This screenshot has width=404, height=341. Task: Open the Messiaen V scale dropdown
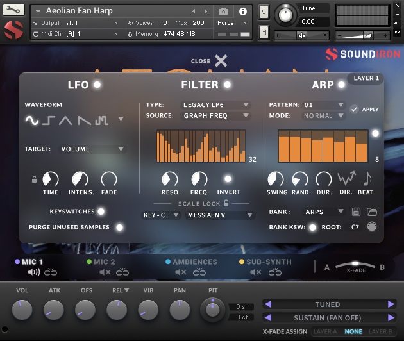pyautogui.click(x=220, y=215)
